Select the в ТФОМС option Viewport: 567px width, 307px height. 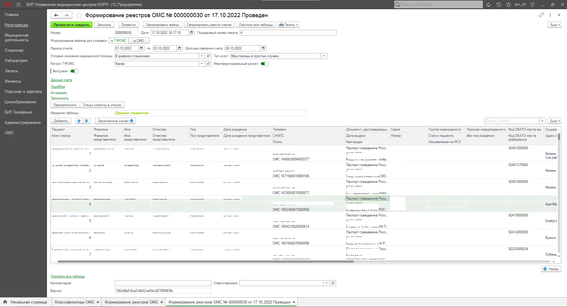119,41
